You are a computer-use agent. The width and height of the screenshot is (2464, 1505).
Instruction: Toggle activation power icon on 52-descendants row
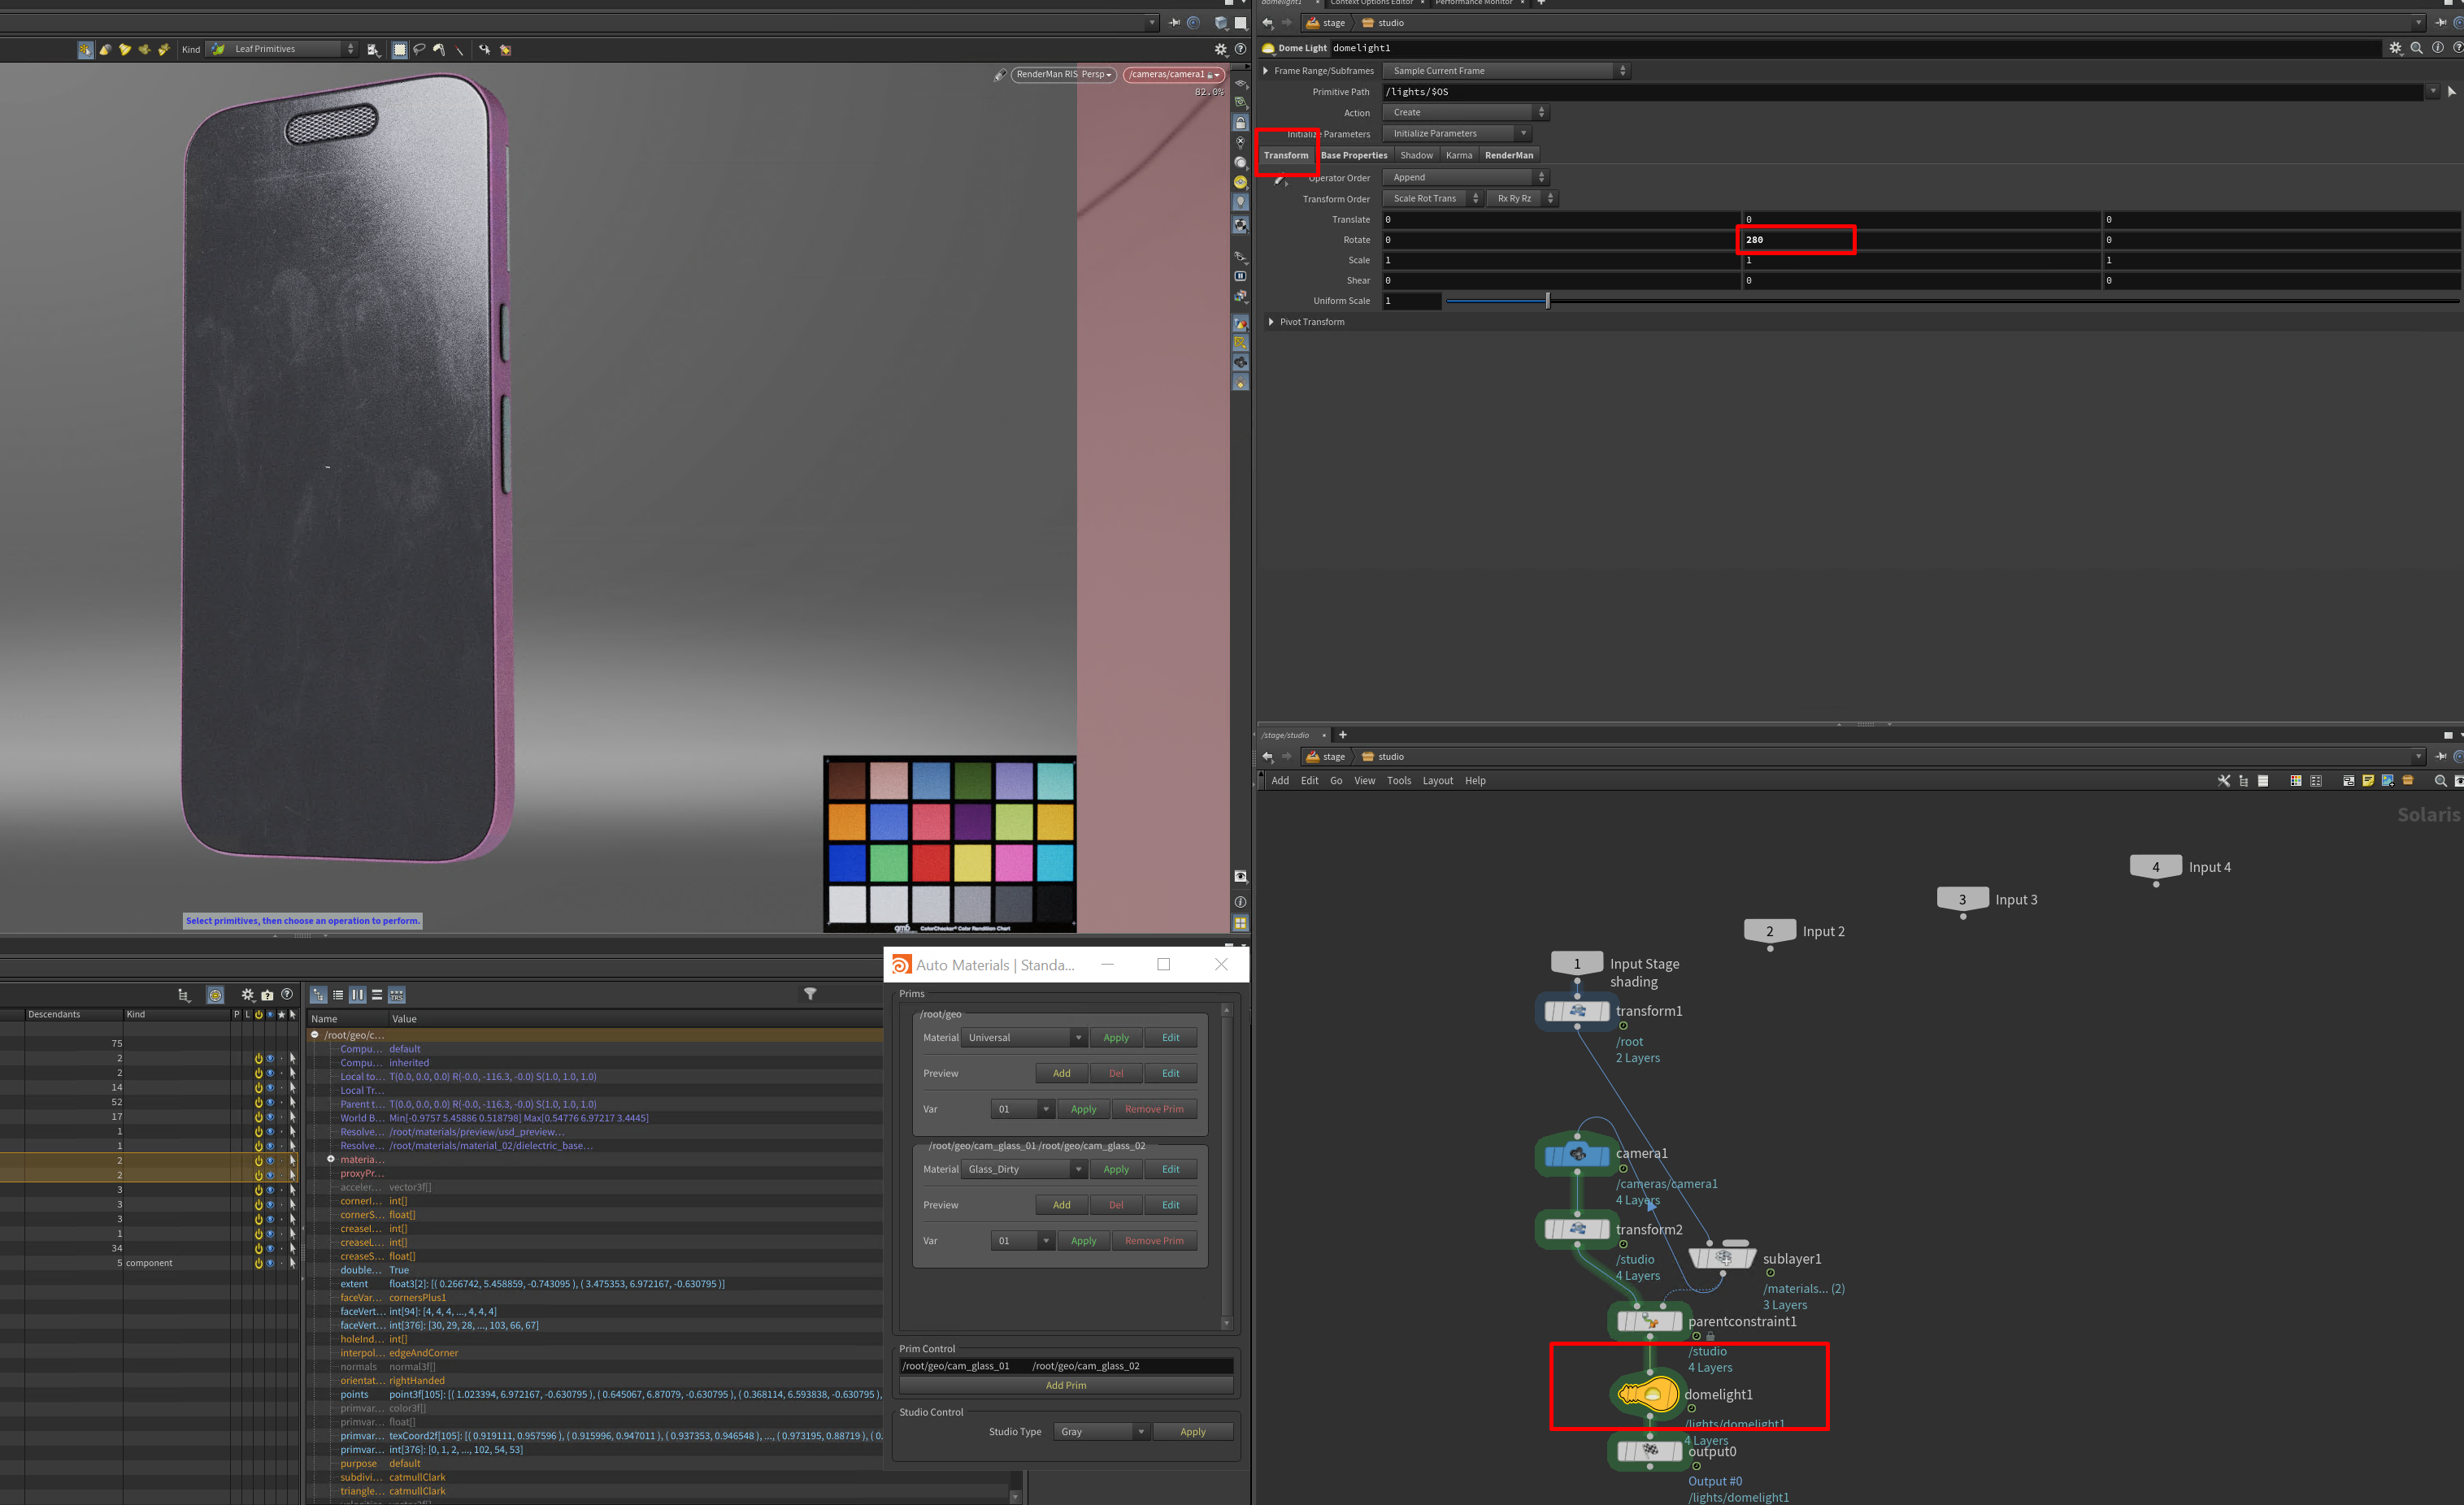pyautogui.click(x=258, y=1102)
